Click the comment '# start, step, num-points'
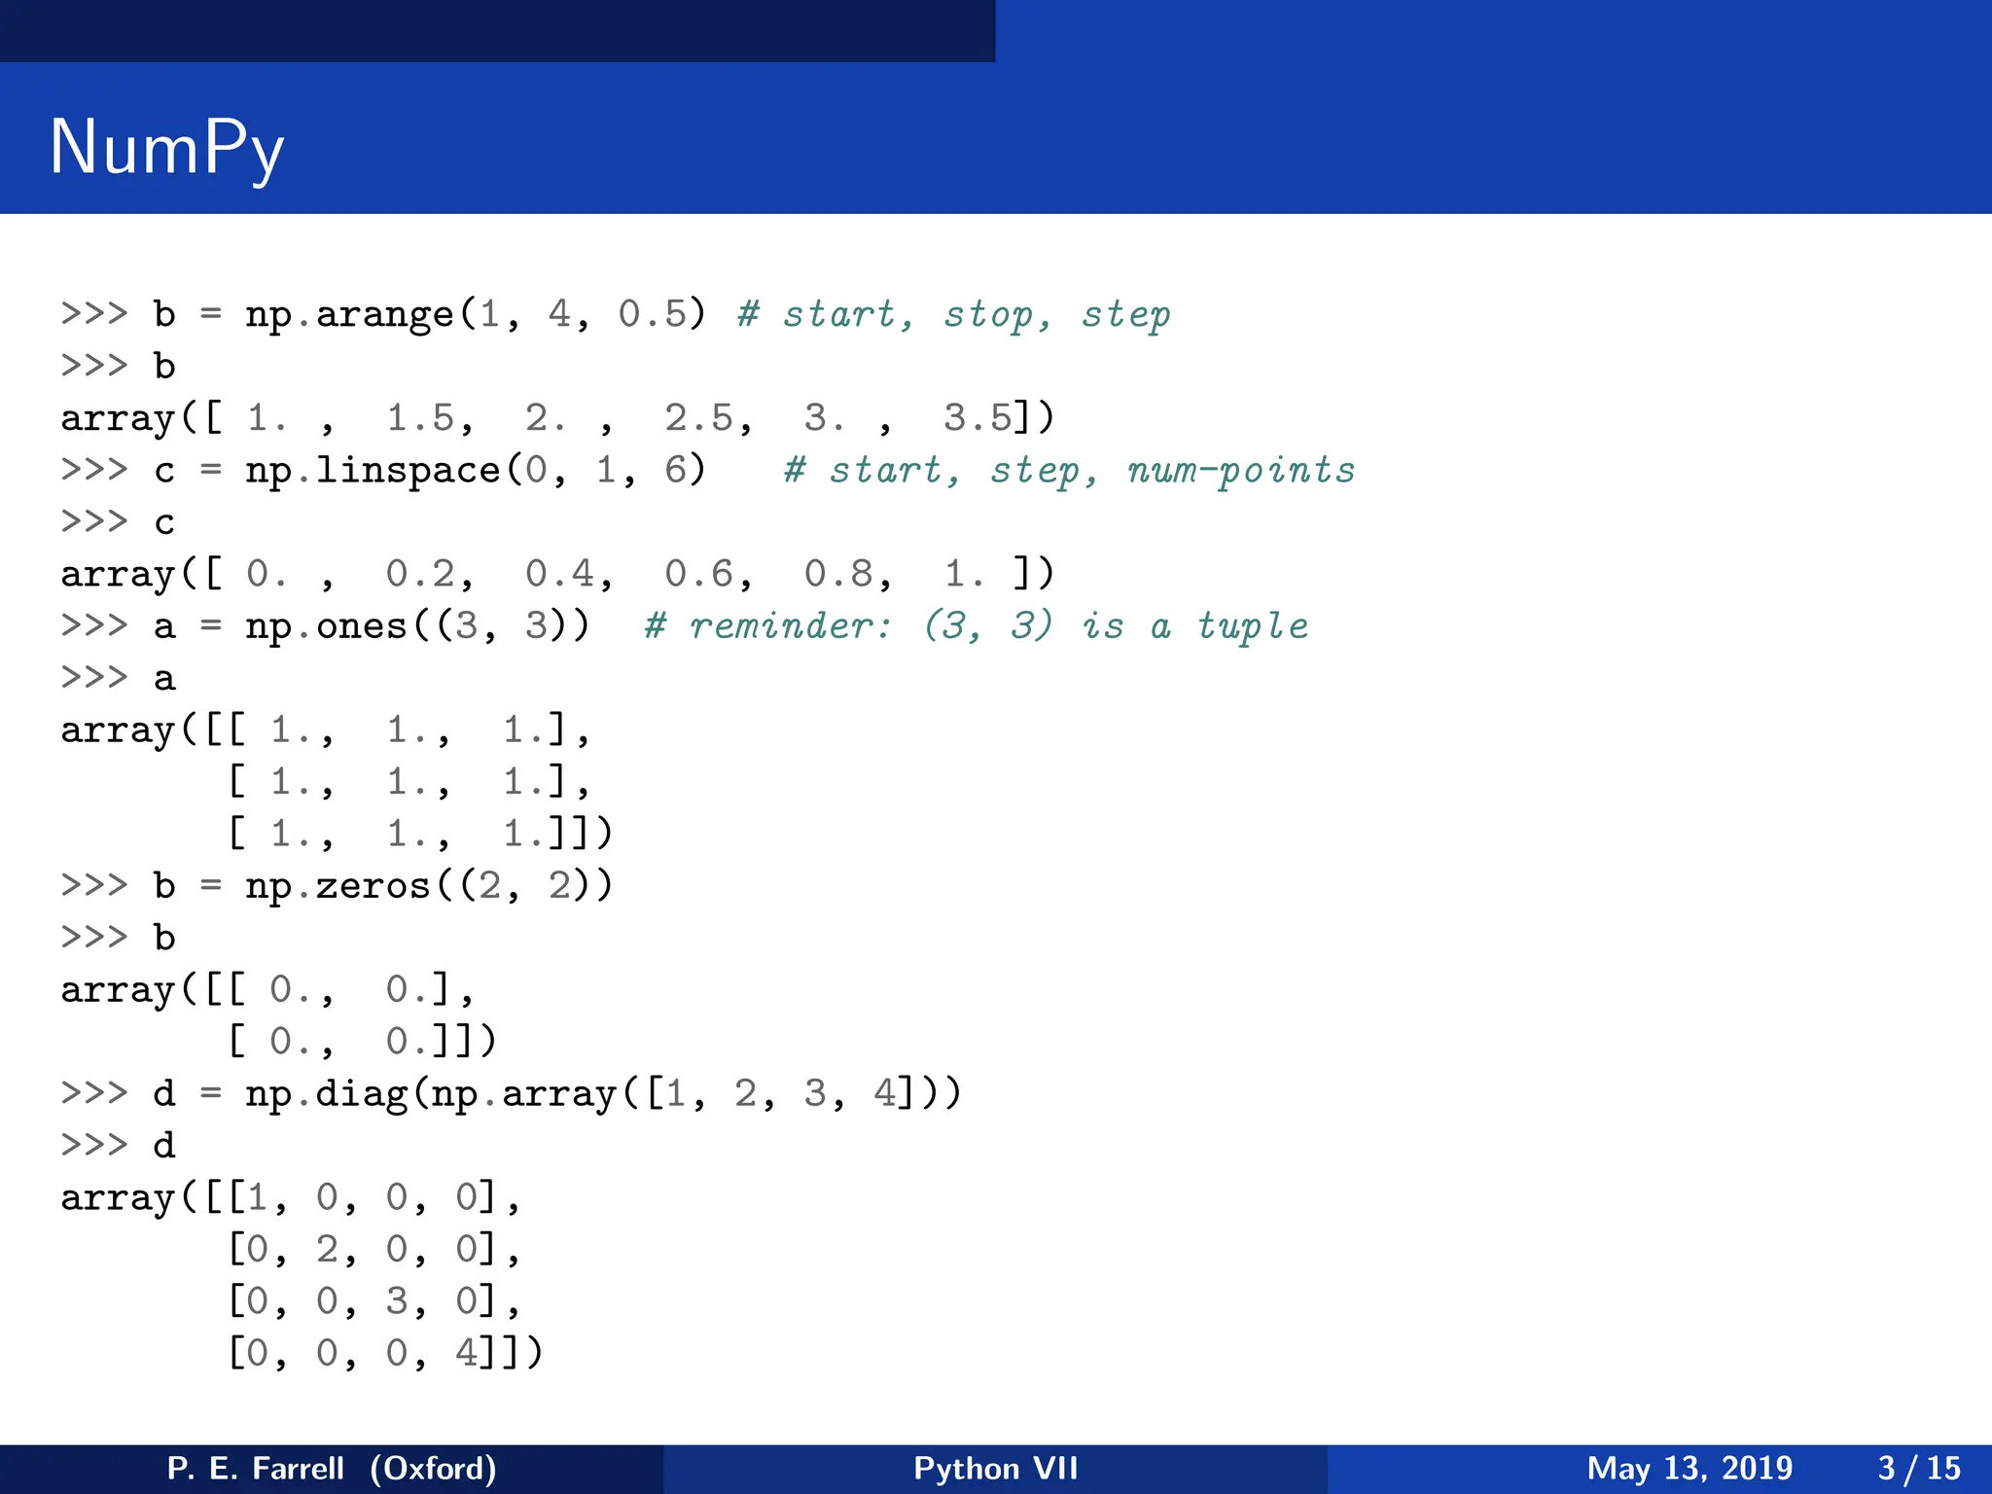1992x1494 pixels. pos(1070,470)
